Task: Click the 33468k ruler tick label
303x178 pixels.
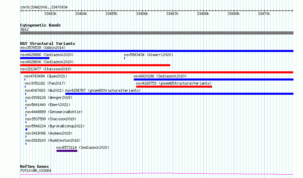Action: 203,14
